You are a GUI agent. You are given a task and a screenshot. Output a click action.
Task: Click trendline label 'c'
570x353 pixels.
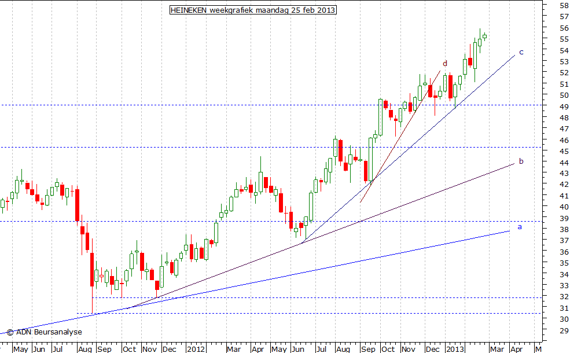click(521, 52)
